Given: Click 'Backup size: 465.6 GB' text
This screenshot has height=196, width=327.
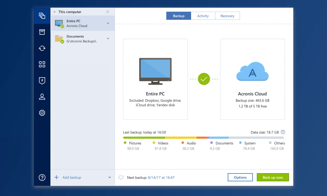Looking at the screenshot, I should point(253,100).
